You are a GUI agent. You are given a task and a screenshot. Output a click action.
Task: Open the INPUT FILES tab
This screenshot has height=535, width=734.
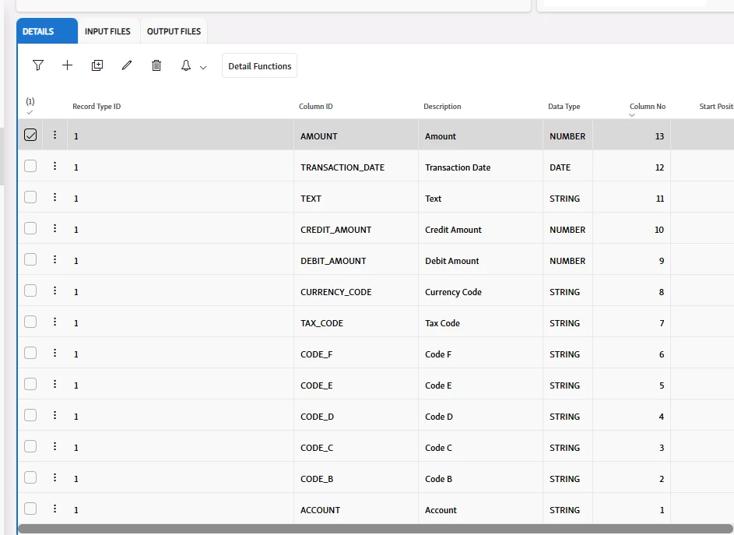coord(107,31)
